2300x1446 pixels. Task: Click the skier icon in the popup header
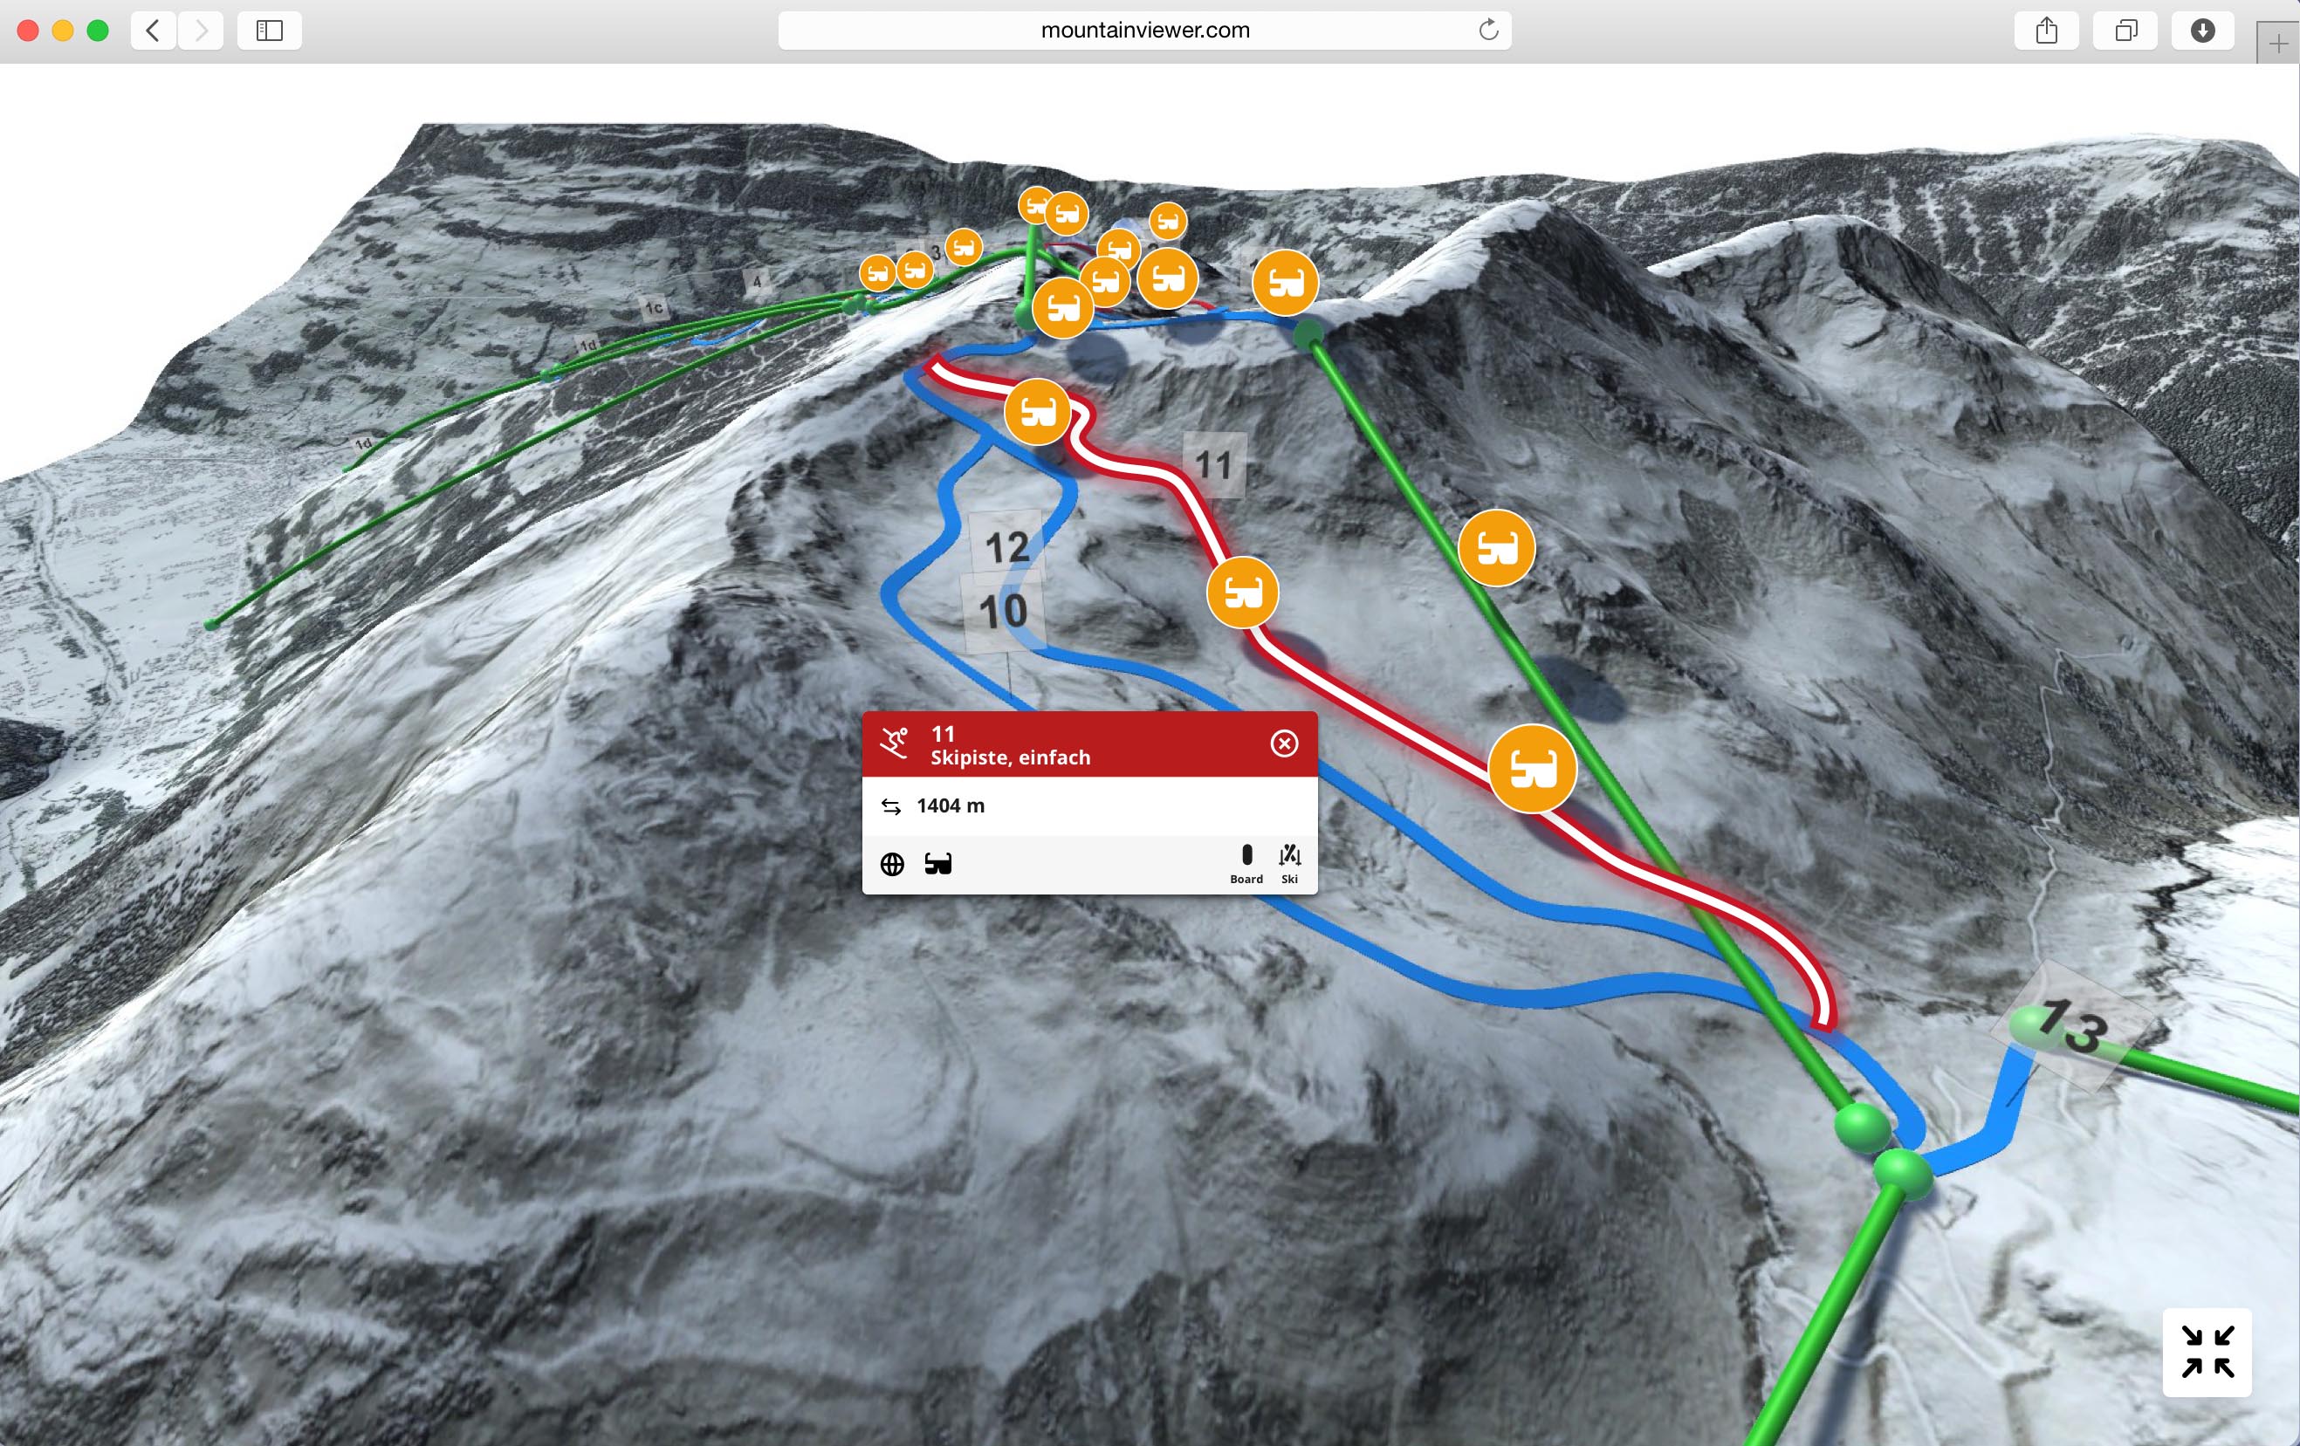[895, 743]
